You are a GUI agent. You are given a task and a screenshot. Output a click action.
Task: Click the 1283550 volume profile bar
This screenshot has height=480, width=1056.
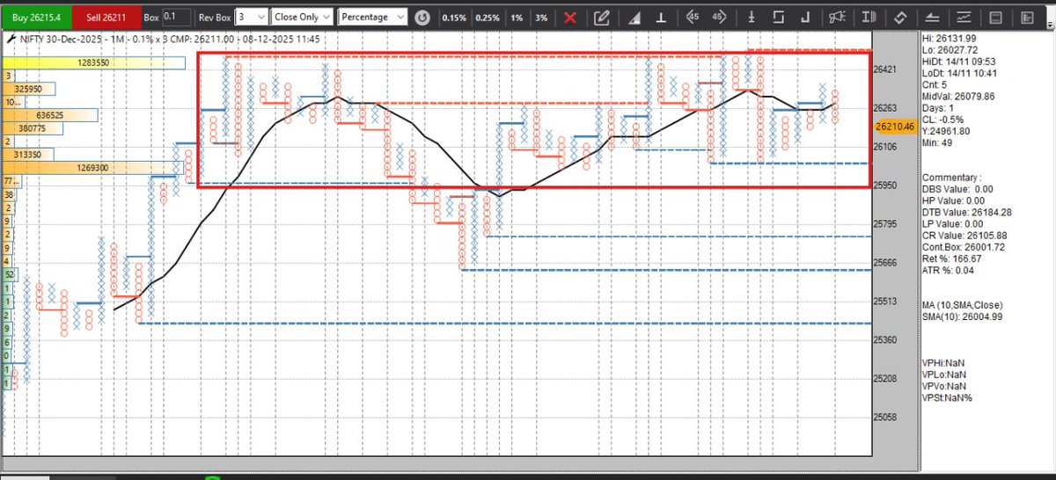[93, 63]
